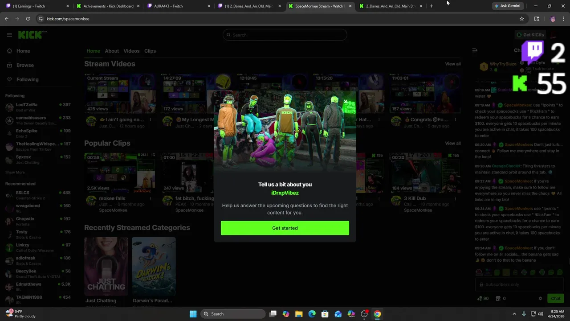Switch to Achievements - Kick Dashboard tab

[x=108, y=6]
